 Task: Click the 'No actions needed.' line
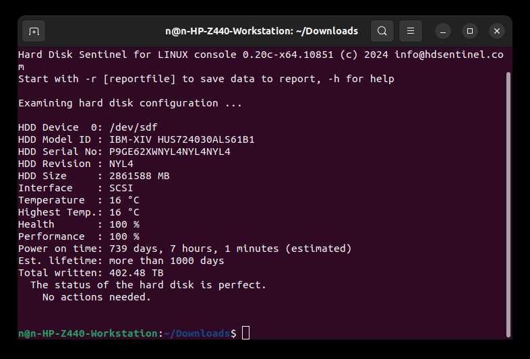point(96,297)
